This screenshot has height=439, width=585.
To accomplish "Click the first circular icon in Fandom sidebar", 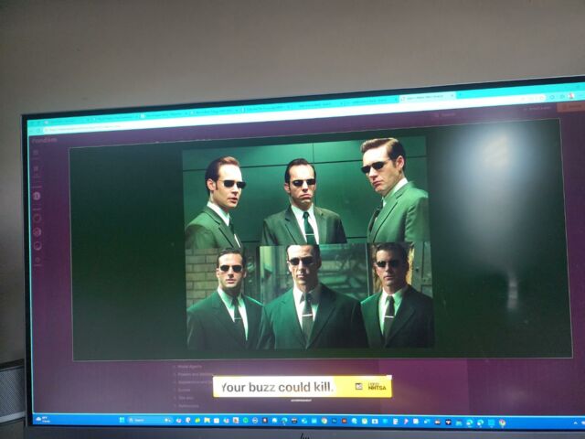I will pos(37,196).
